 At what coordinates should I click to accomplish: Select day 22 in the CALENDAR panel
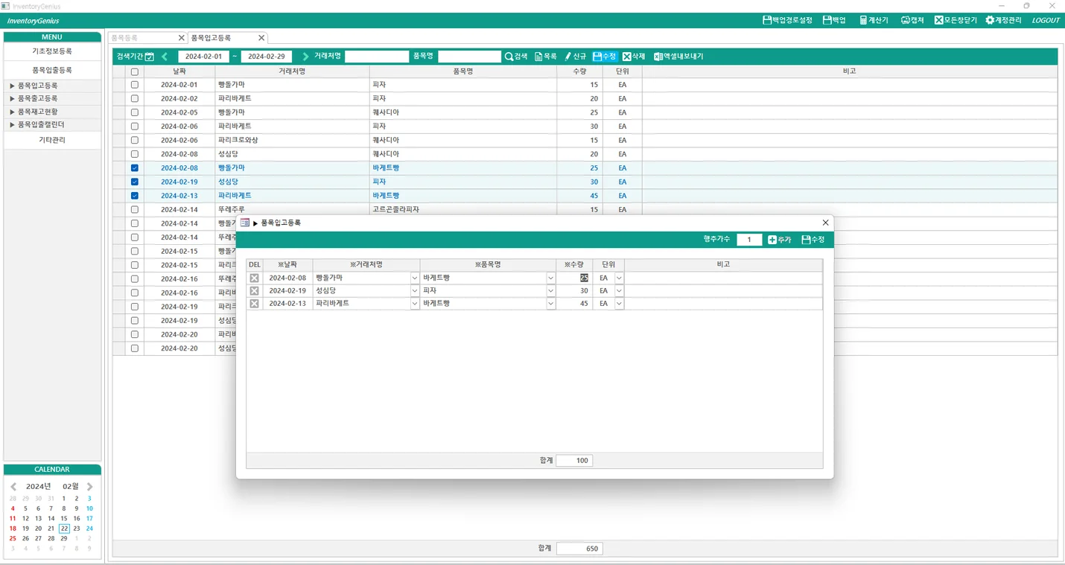(x=64, y=529)
